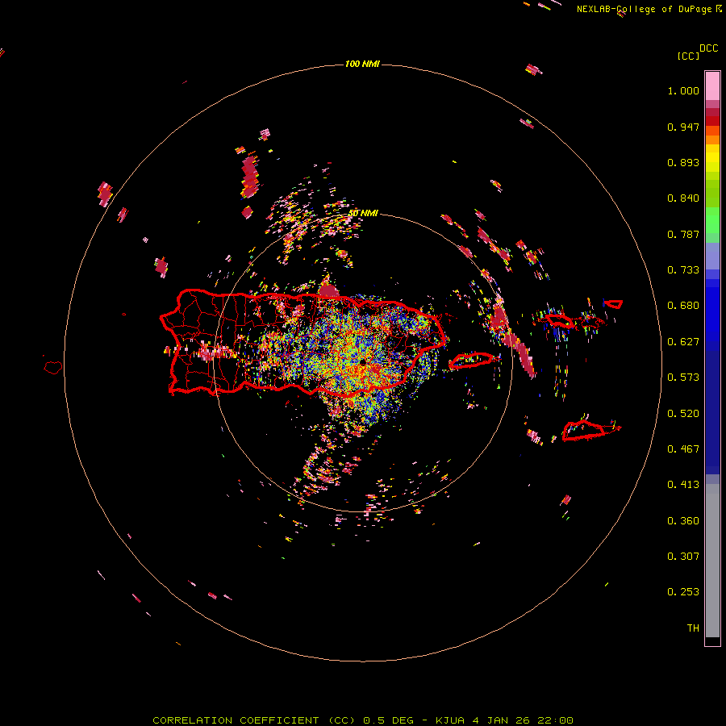Pick the light pink color bar segment beside 1.000
The height and width of the screenshot is (726, 726).
(712, 86)
